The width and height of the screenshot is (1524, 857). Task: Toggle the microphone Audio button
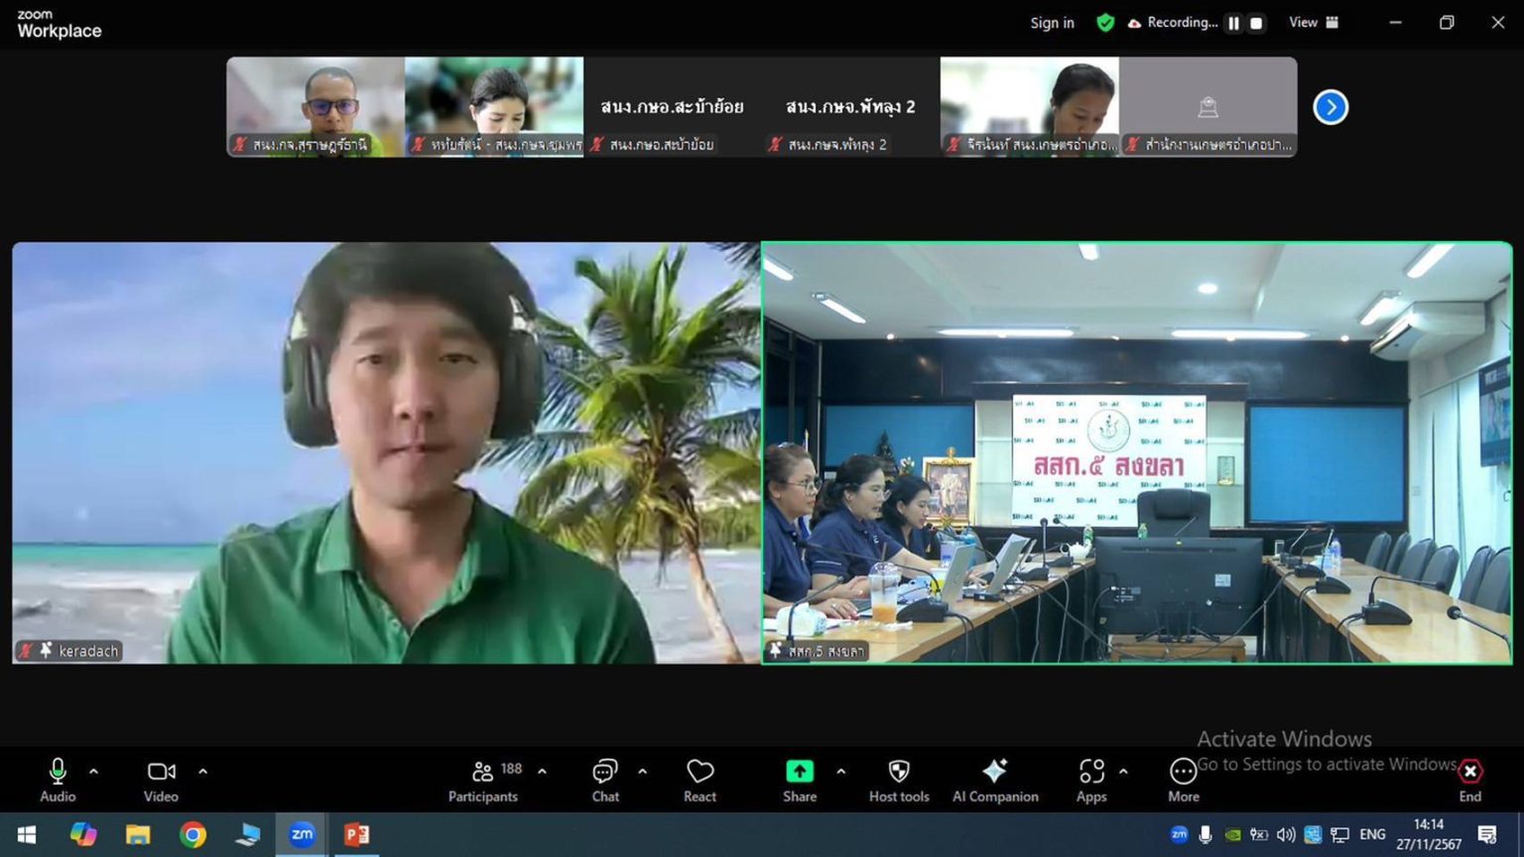click(x=58, y=780)
